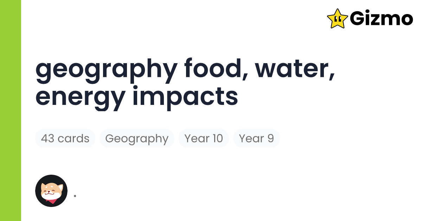Click the Gizmo wordmark text
This screenshot has width=422, height=221.
pyautogui.click(x=381, y=19)
